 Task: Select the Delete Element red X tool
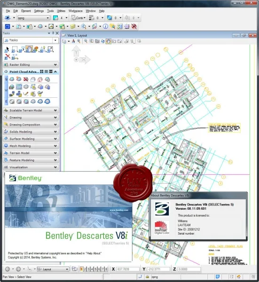pyautogui.click(x=7, y=56)
